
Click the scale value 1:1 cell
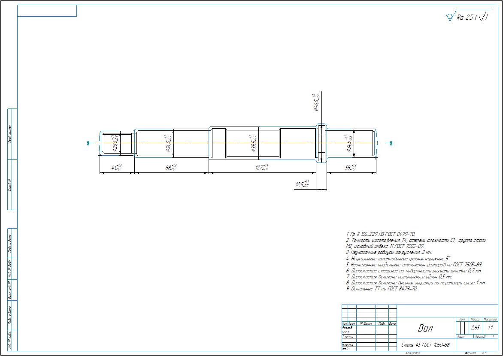pos(490,328)
